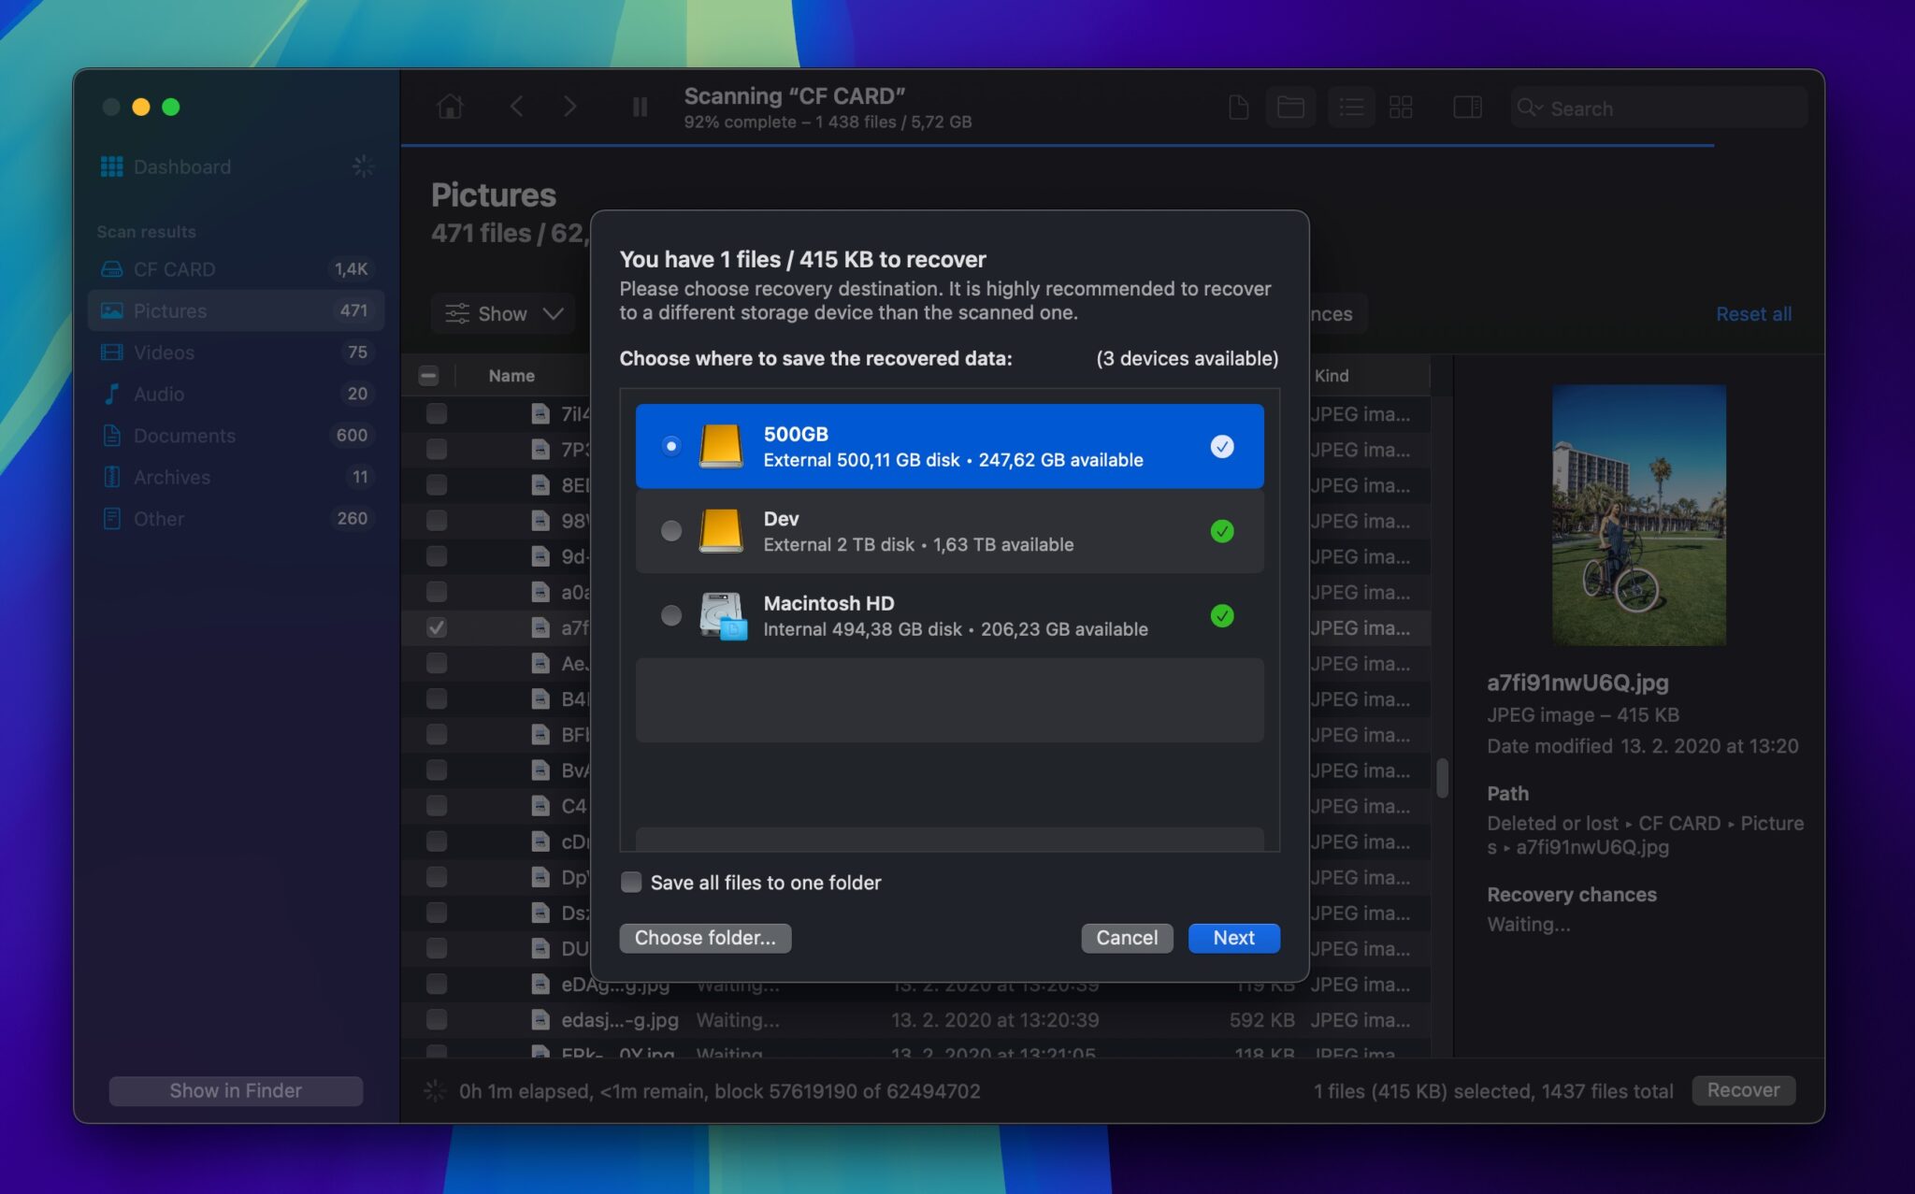Click the Macintosh HD internal disk icon
1915x1194 pixels.
[x=723, y=615]
